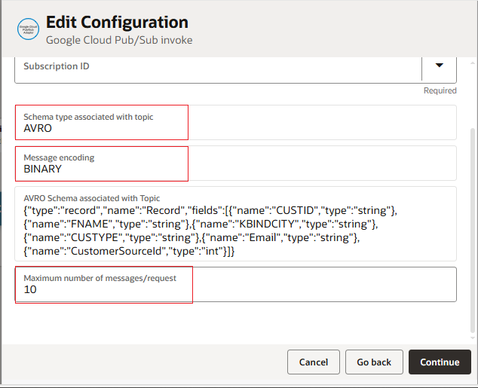Click the dialog's vertical scrollbar
The width and height of the screenshot is (478, 388).
(x=473, y=226)
